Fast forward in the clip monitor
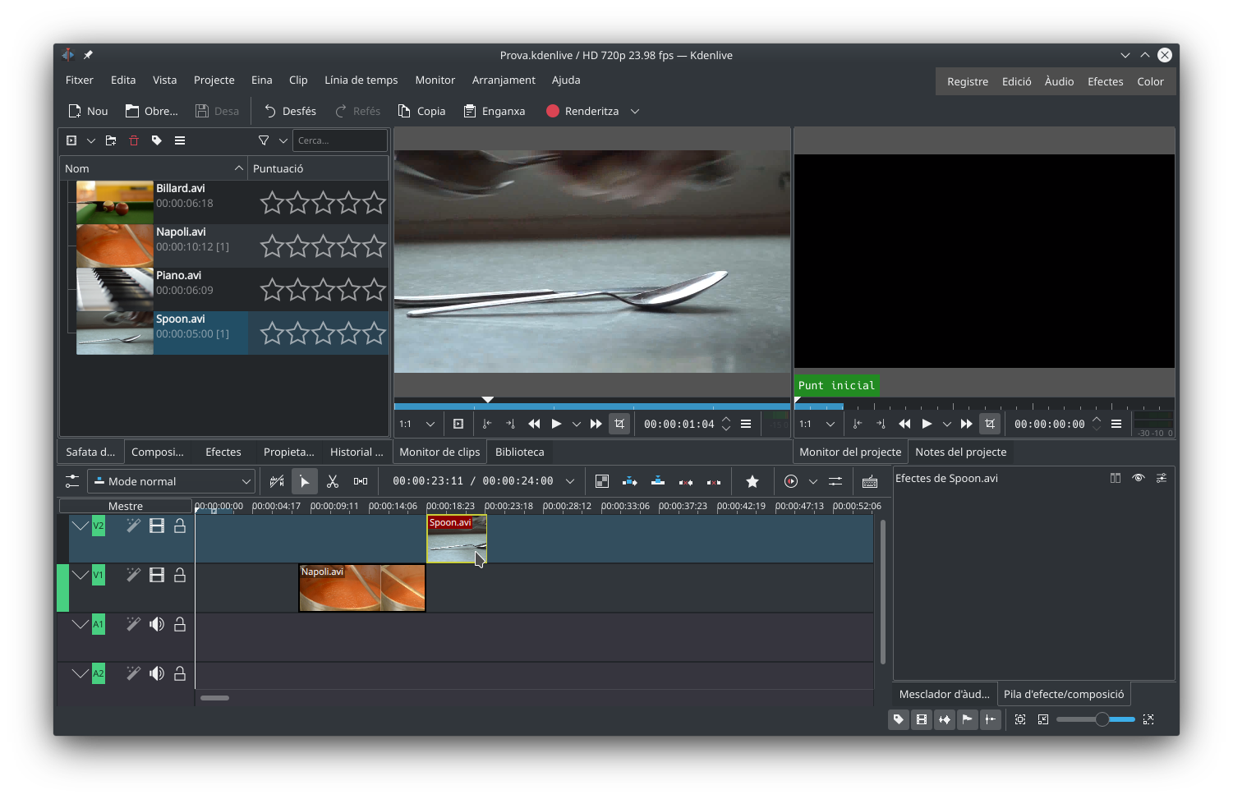 [x=596, y=424]
